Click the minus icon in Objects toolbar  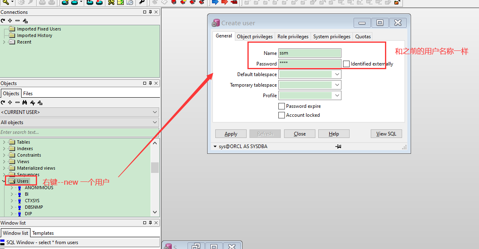(17, 103)
